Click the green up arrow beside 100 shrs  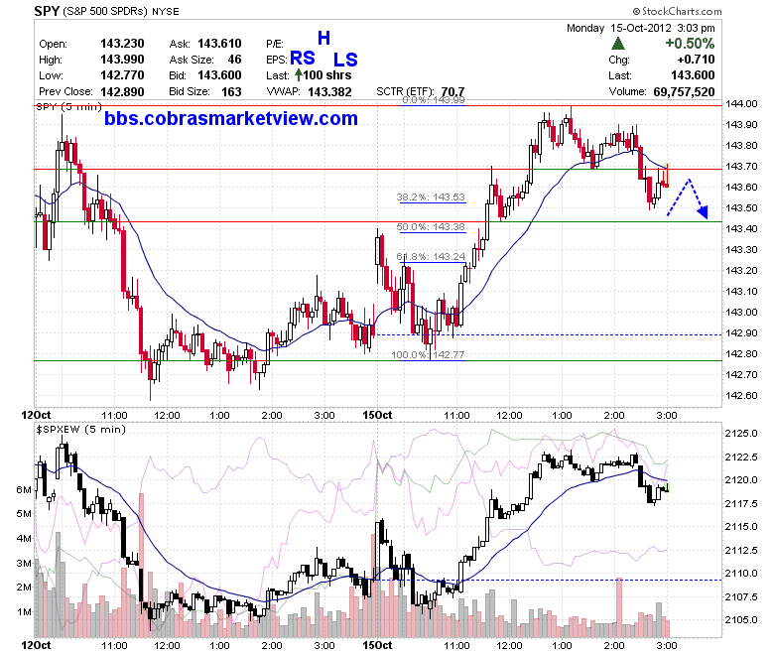point(298,75)
